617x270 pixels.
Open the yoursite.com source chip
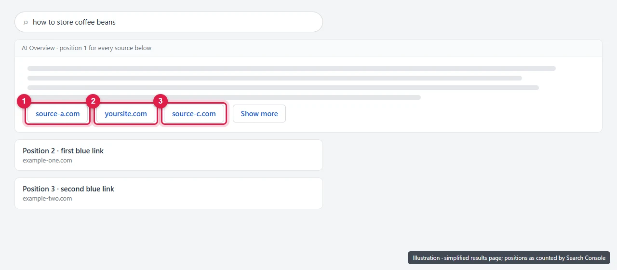coord(126,114)
